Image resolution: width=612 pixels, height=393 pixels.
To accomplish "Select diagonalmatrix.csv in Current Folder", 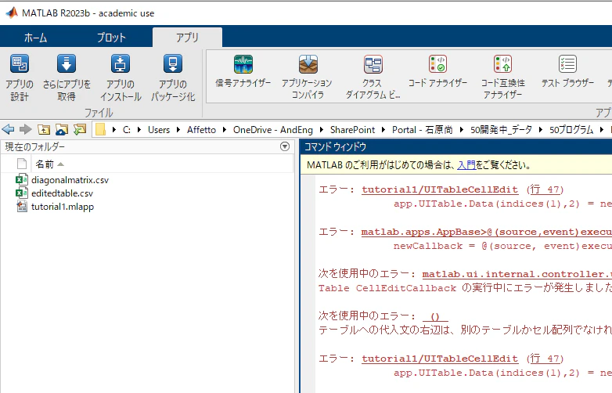I will pos(70,180).
